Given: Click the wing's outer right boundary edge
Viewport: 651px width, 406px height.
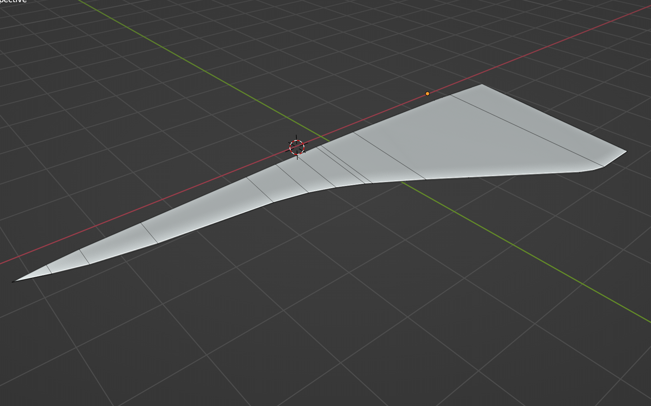Looking at the screenshot, I should click(554, 118).
